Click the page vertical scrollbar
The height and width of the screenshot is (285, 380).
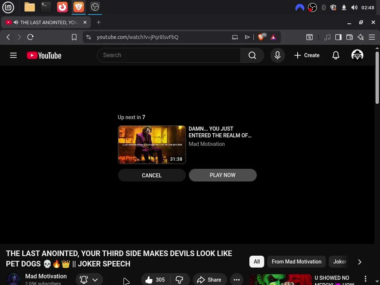tap(377, 78)
